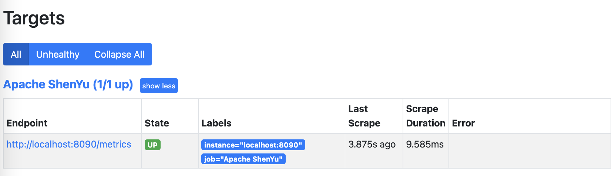Viewport: 615px width, 176px height.
Task: Click the Last Scrape column header
Action: click(364, 116)
